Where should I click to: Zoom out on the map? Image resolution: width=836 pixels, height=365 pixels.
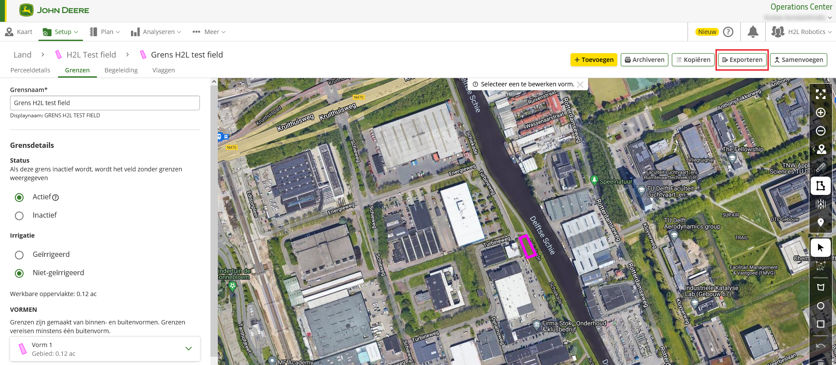(x=820, y=131)
